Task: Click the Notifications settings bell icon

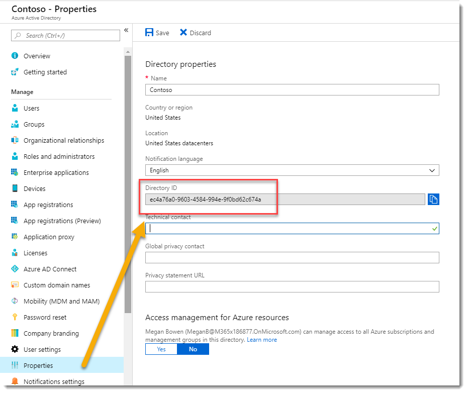Action: point(15,381)
